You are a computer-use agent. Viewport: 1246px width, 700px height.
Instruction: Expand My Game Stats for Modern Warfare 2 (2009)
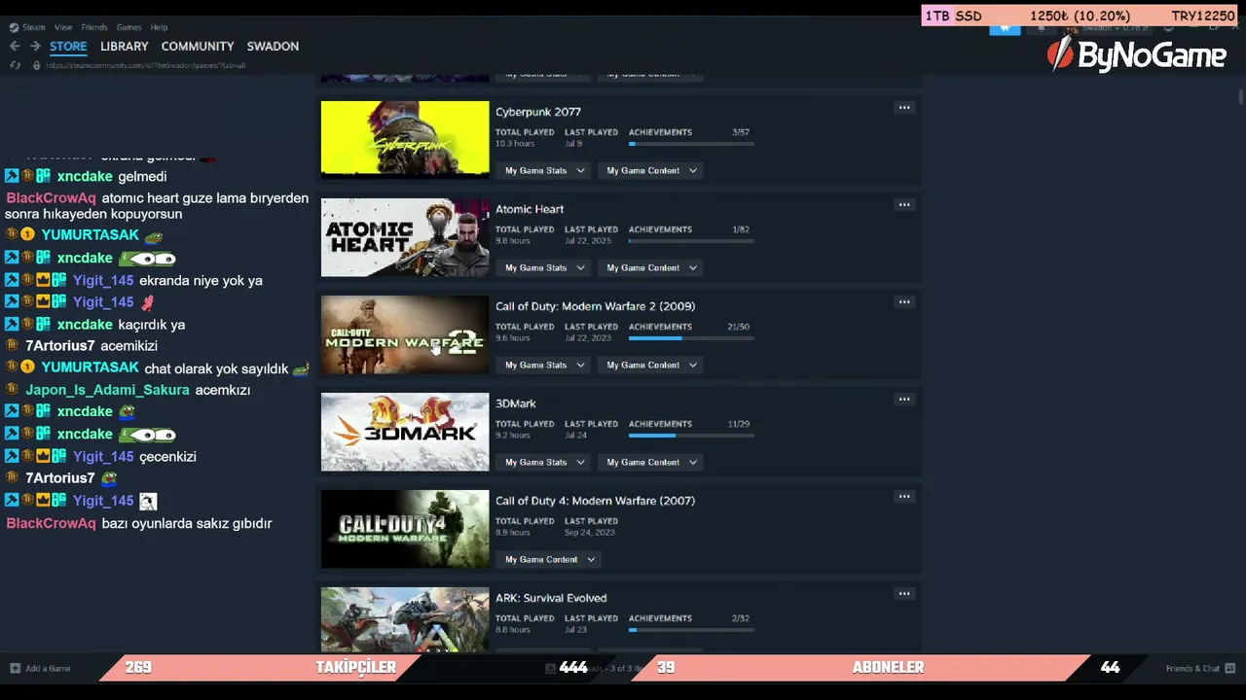point(545,365)
